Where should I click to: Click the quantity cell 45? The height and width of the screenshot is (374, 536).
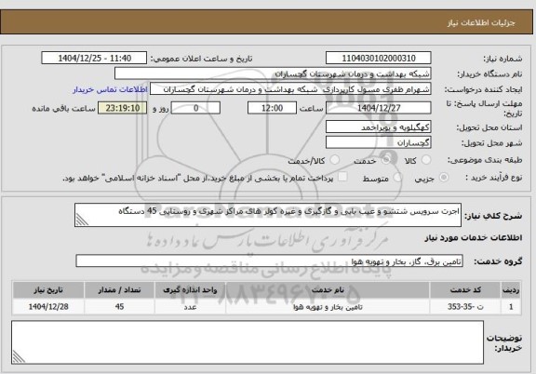pyautogui.click(x=119, y=307)
